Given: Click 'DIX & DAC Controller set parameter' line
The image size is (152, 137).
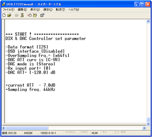Looking at the screenshot, I should [46, 38].
